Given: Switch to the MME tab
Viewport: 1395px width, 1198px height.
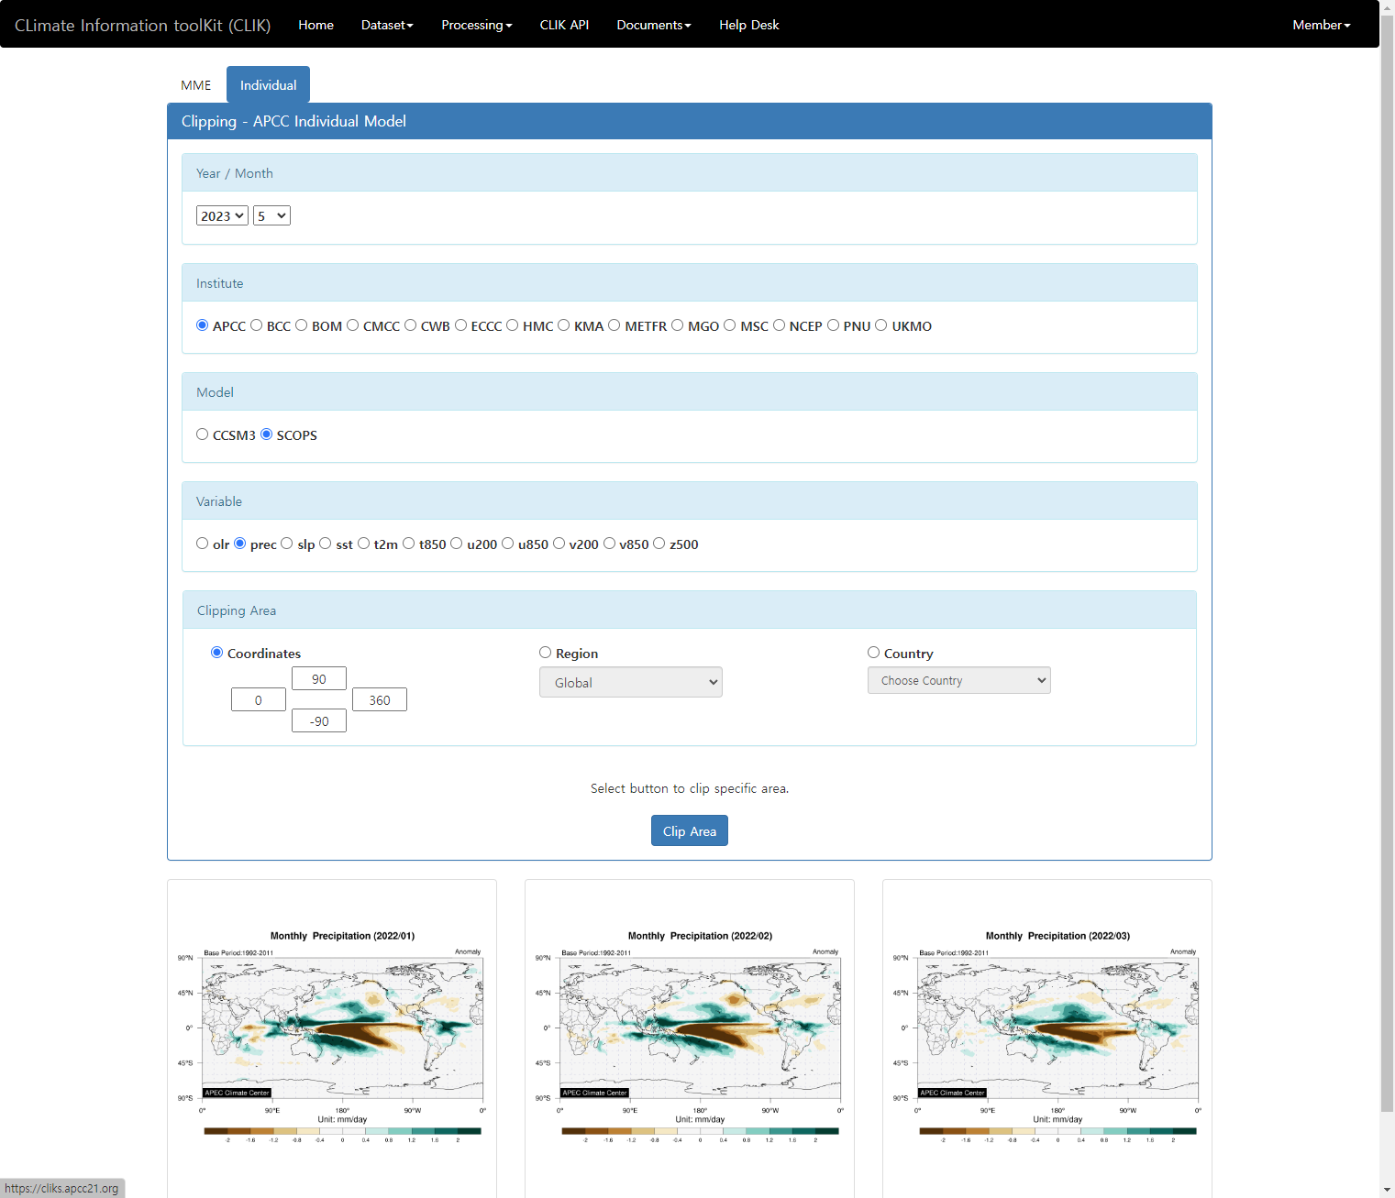Looking at the screenshot, I should 195,85.
